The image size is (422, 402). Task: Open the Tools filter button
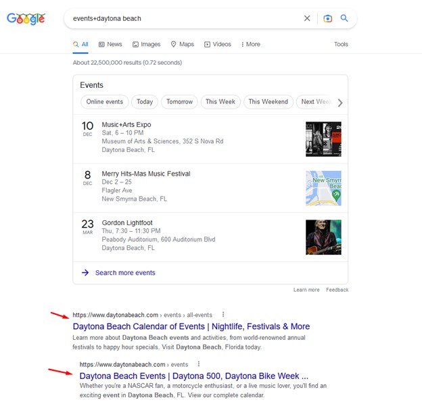tap(341, 45)
